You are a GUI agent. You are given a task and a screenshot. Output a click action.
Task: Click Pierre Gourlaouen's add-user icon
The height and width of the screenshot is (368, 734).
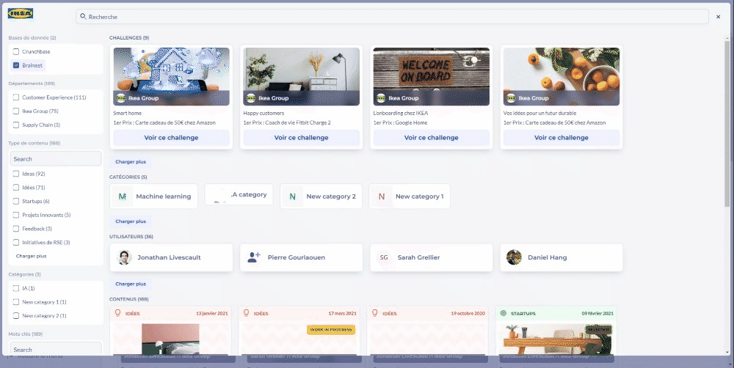click(x=254, y=257)
